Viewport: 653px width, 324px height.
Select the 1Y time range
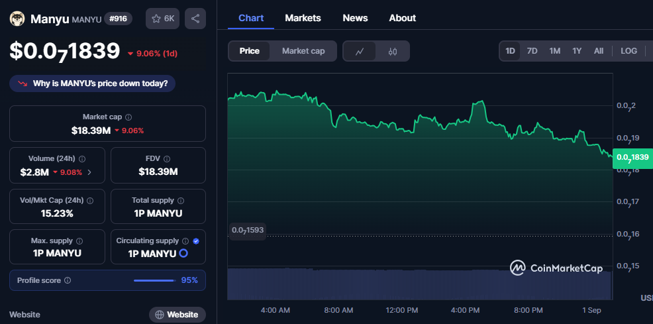click(577, 51)
